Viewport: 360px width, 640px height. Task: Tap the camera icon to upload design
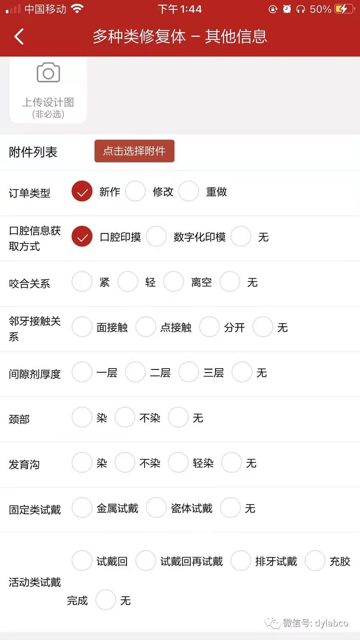(48, 72)
